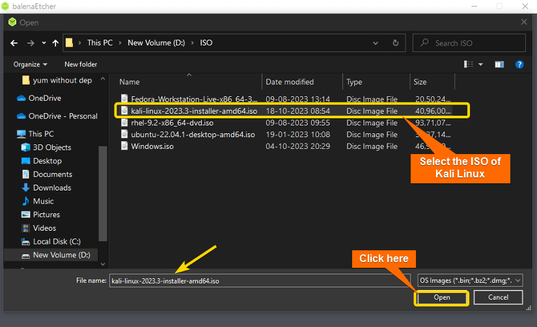This screenshot has width=537, height=327.
Task: Click the Windows.iso disc file icon
Action: coord(125,146)
